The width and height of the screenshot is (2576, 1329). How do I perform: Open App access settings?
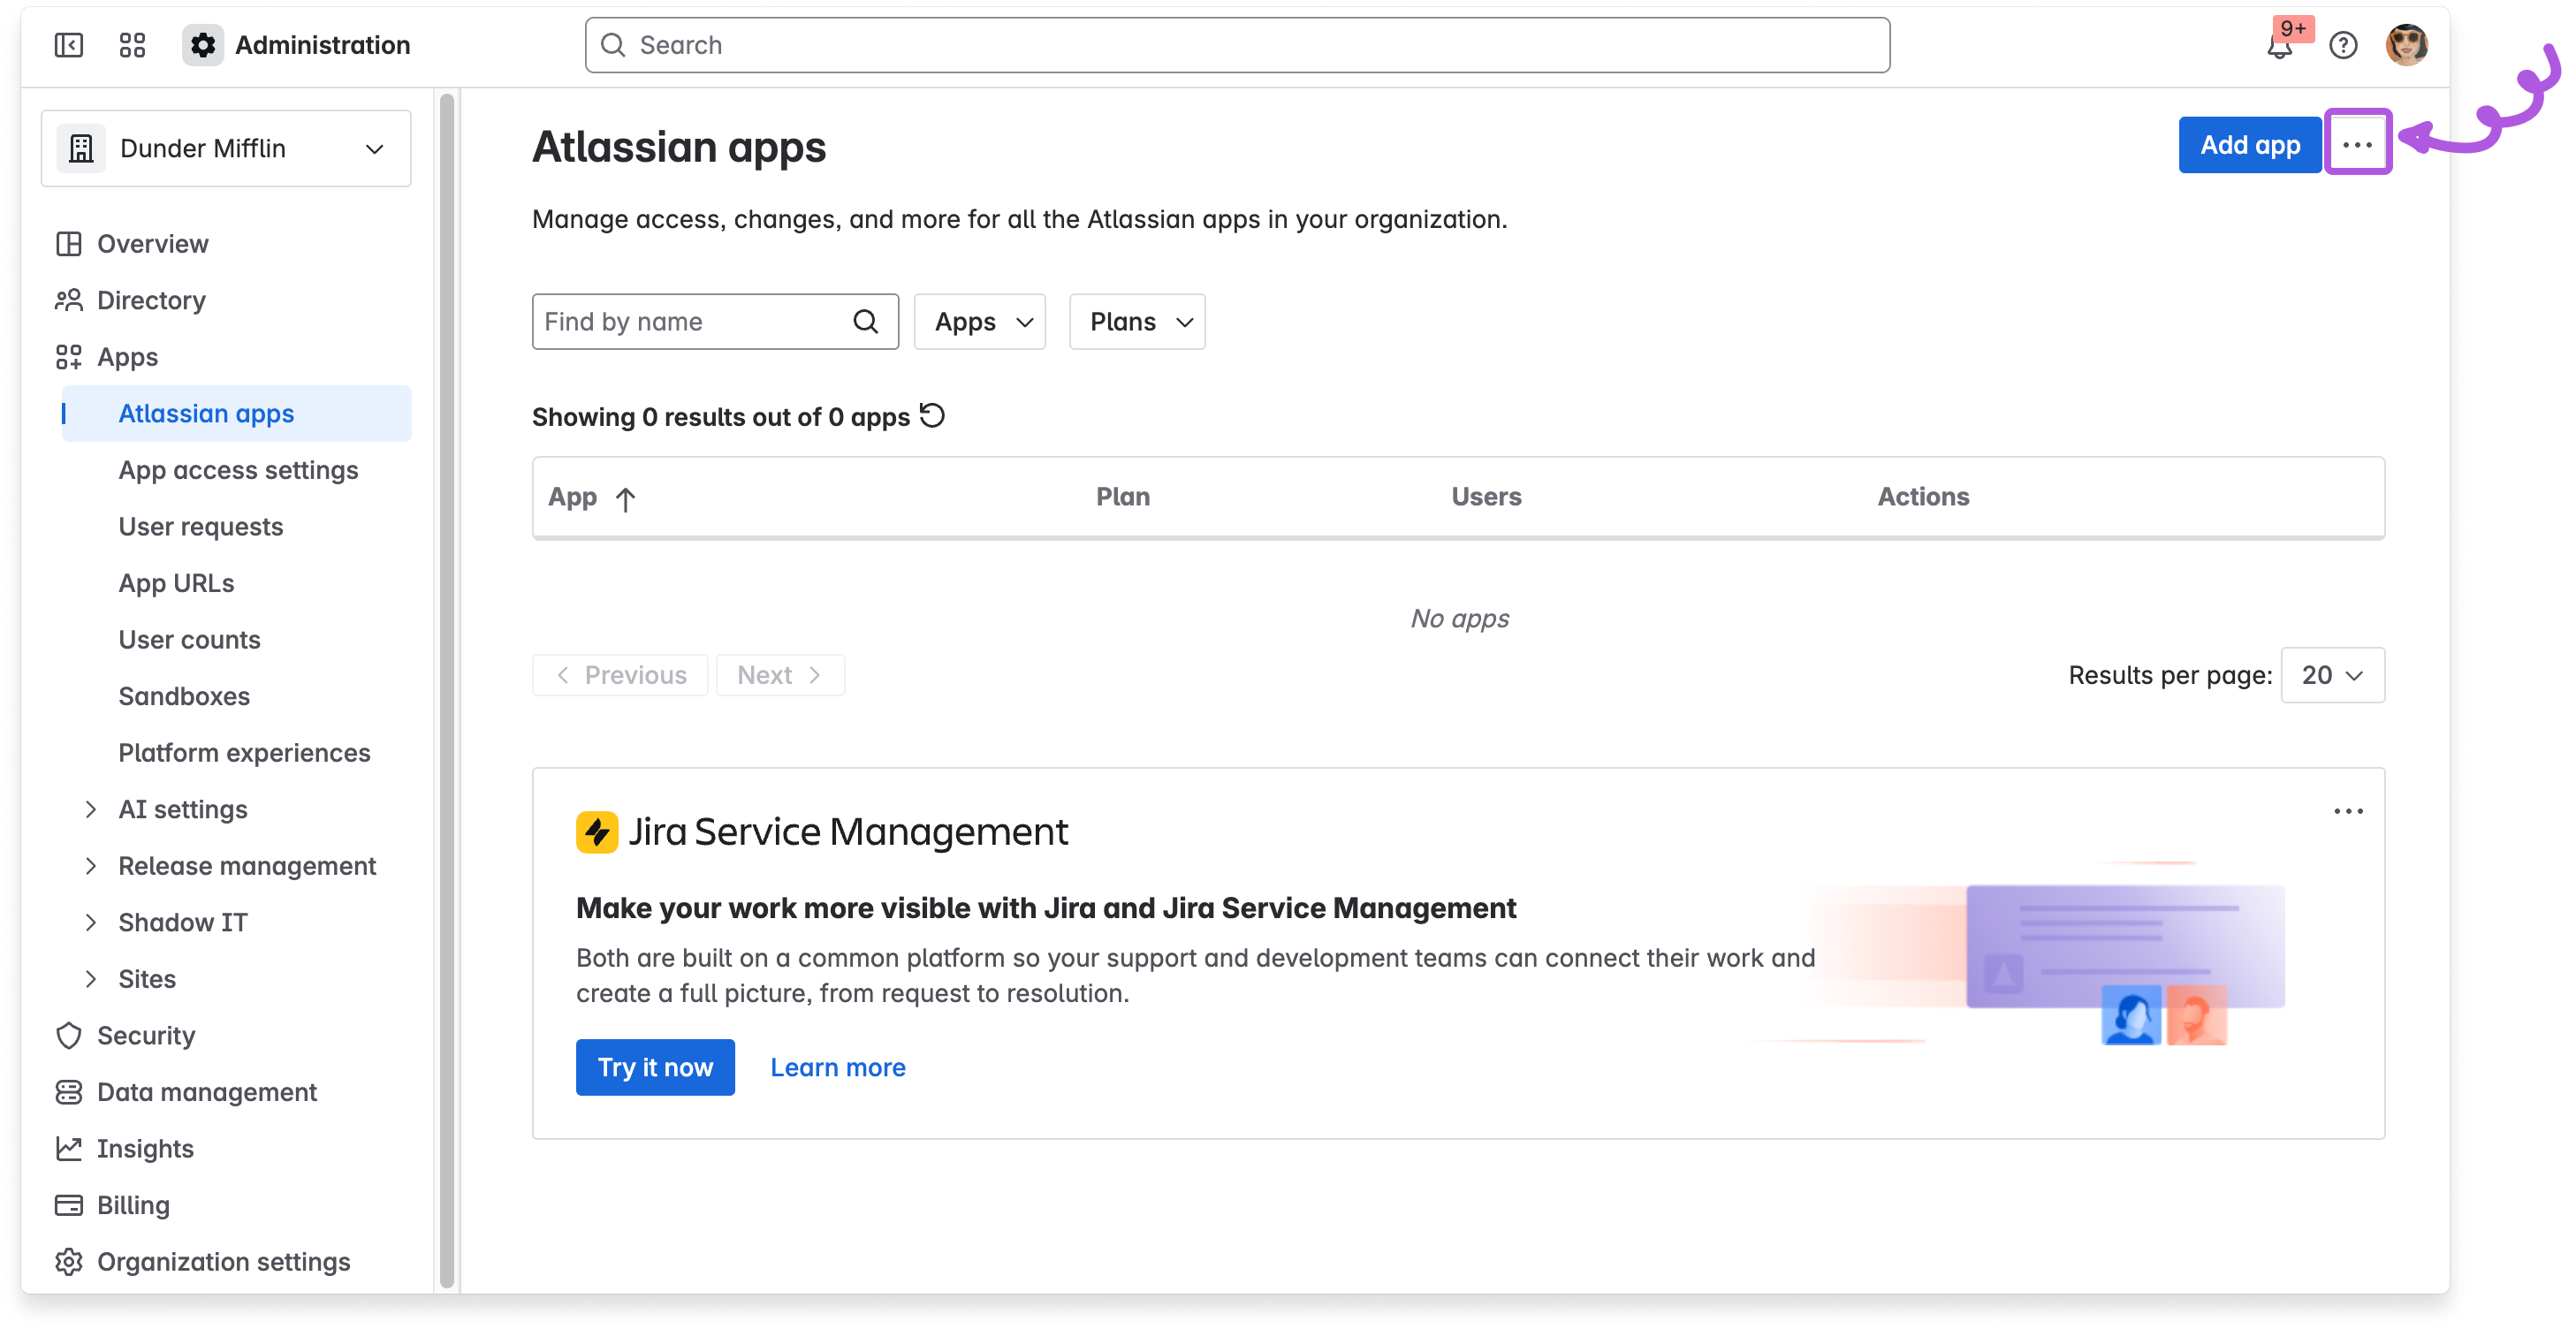point(236,469)
